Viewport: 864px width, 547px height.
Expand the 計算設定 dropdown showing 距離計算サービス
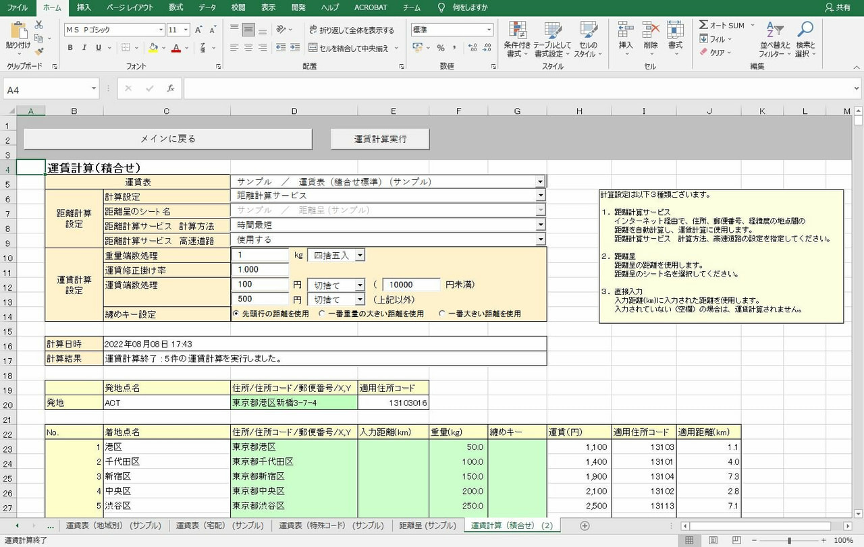(x=540, y=195)
